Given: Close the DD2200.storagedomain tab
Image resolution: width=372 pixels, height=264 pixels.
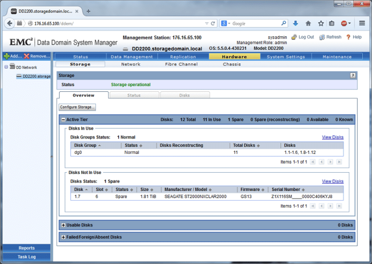Looking at the screenshot, I should tap(77, 11).
